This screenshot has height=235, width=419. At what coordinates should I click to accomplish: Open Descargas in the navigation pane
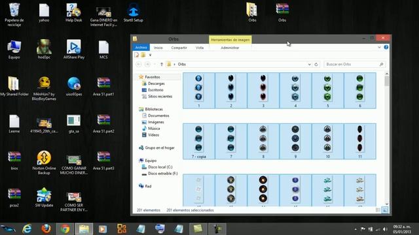point(156,84)
